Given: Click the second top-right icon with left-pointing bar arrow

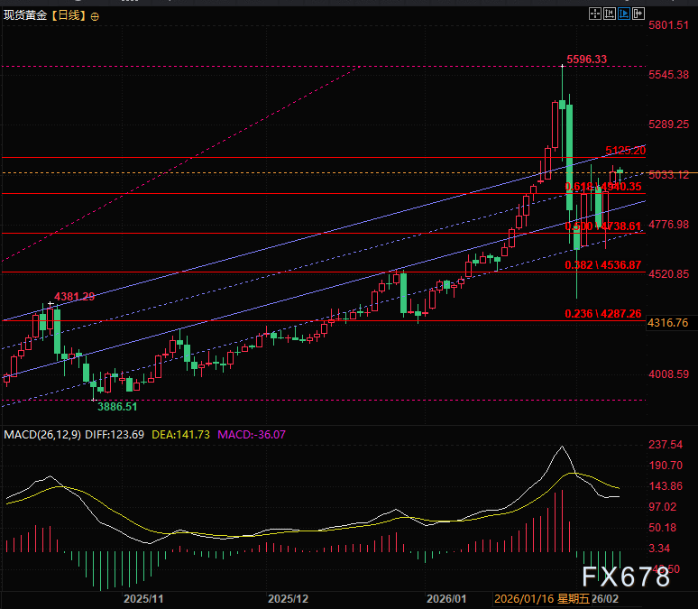Looking at the screenshot, I should click(x=609, y=14).
